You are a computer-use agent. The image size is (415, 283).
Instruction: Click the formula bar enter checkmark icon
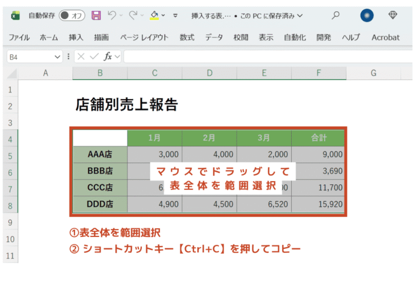click(94, 57)
